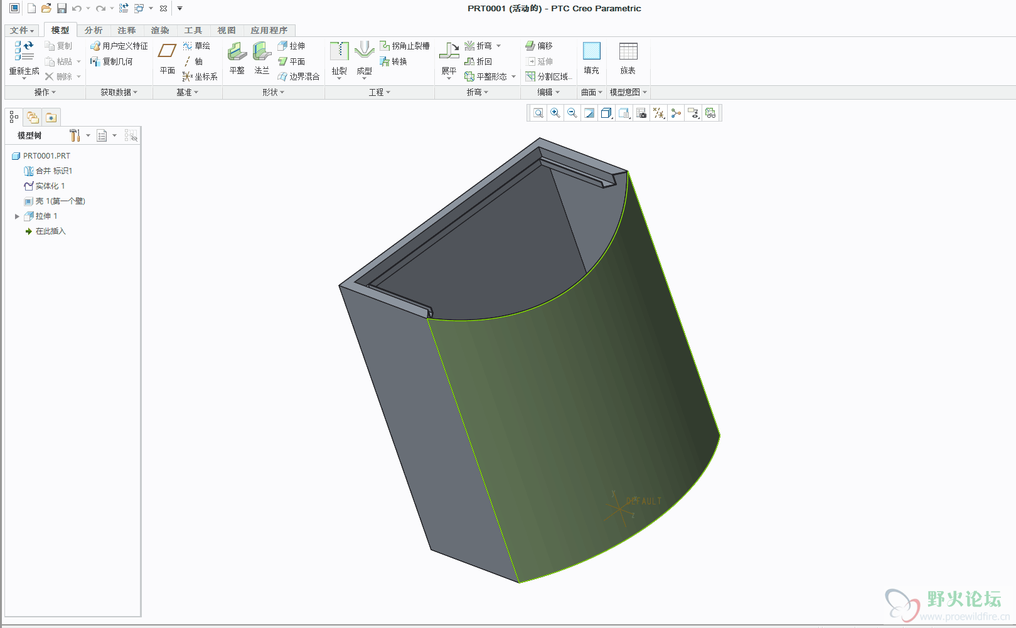
Task: Start a 草绘 sketch
Action: click(x=196, y=46)
